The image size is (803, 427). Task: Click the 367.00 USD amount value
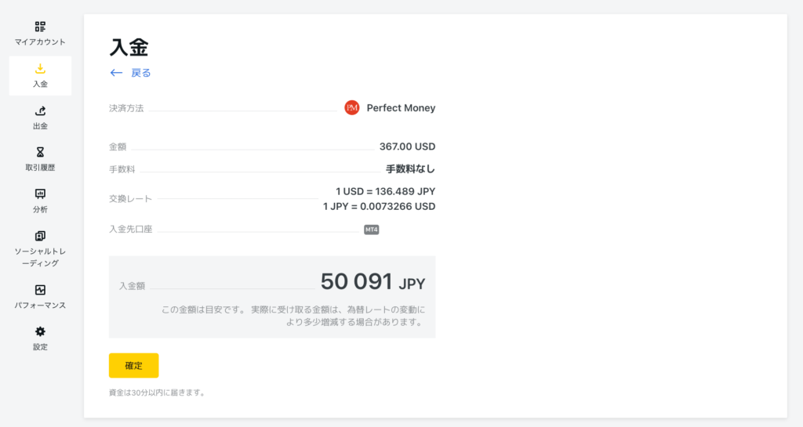tap(407, 147)
